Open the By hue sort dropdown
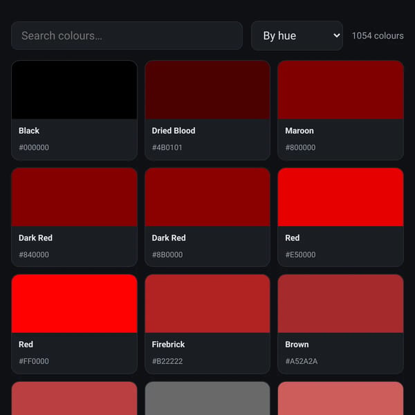 297,36
